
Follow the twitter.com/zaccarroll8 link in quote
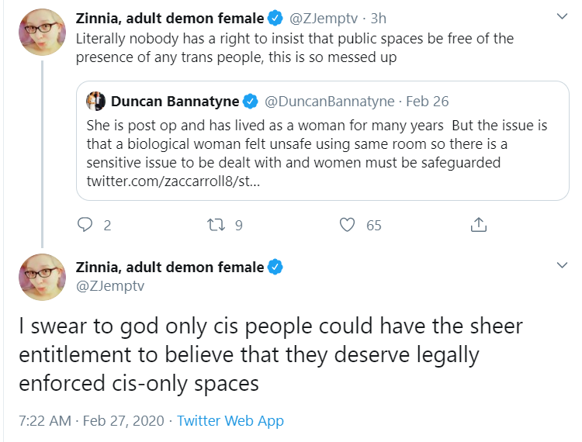point(173,181)
